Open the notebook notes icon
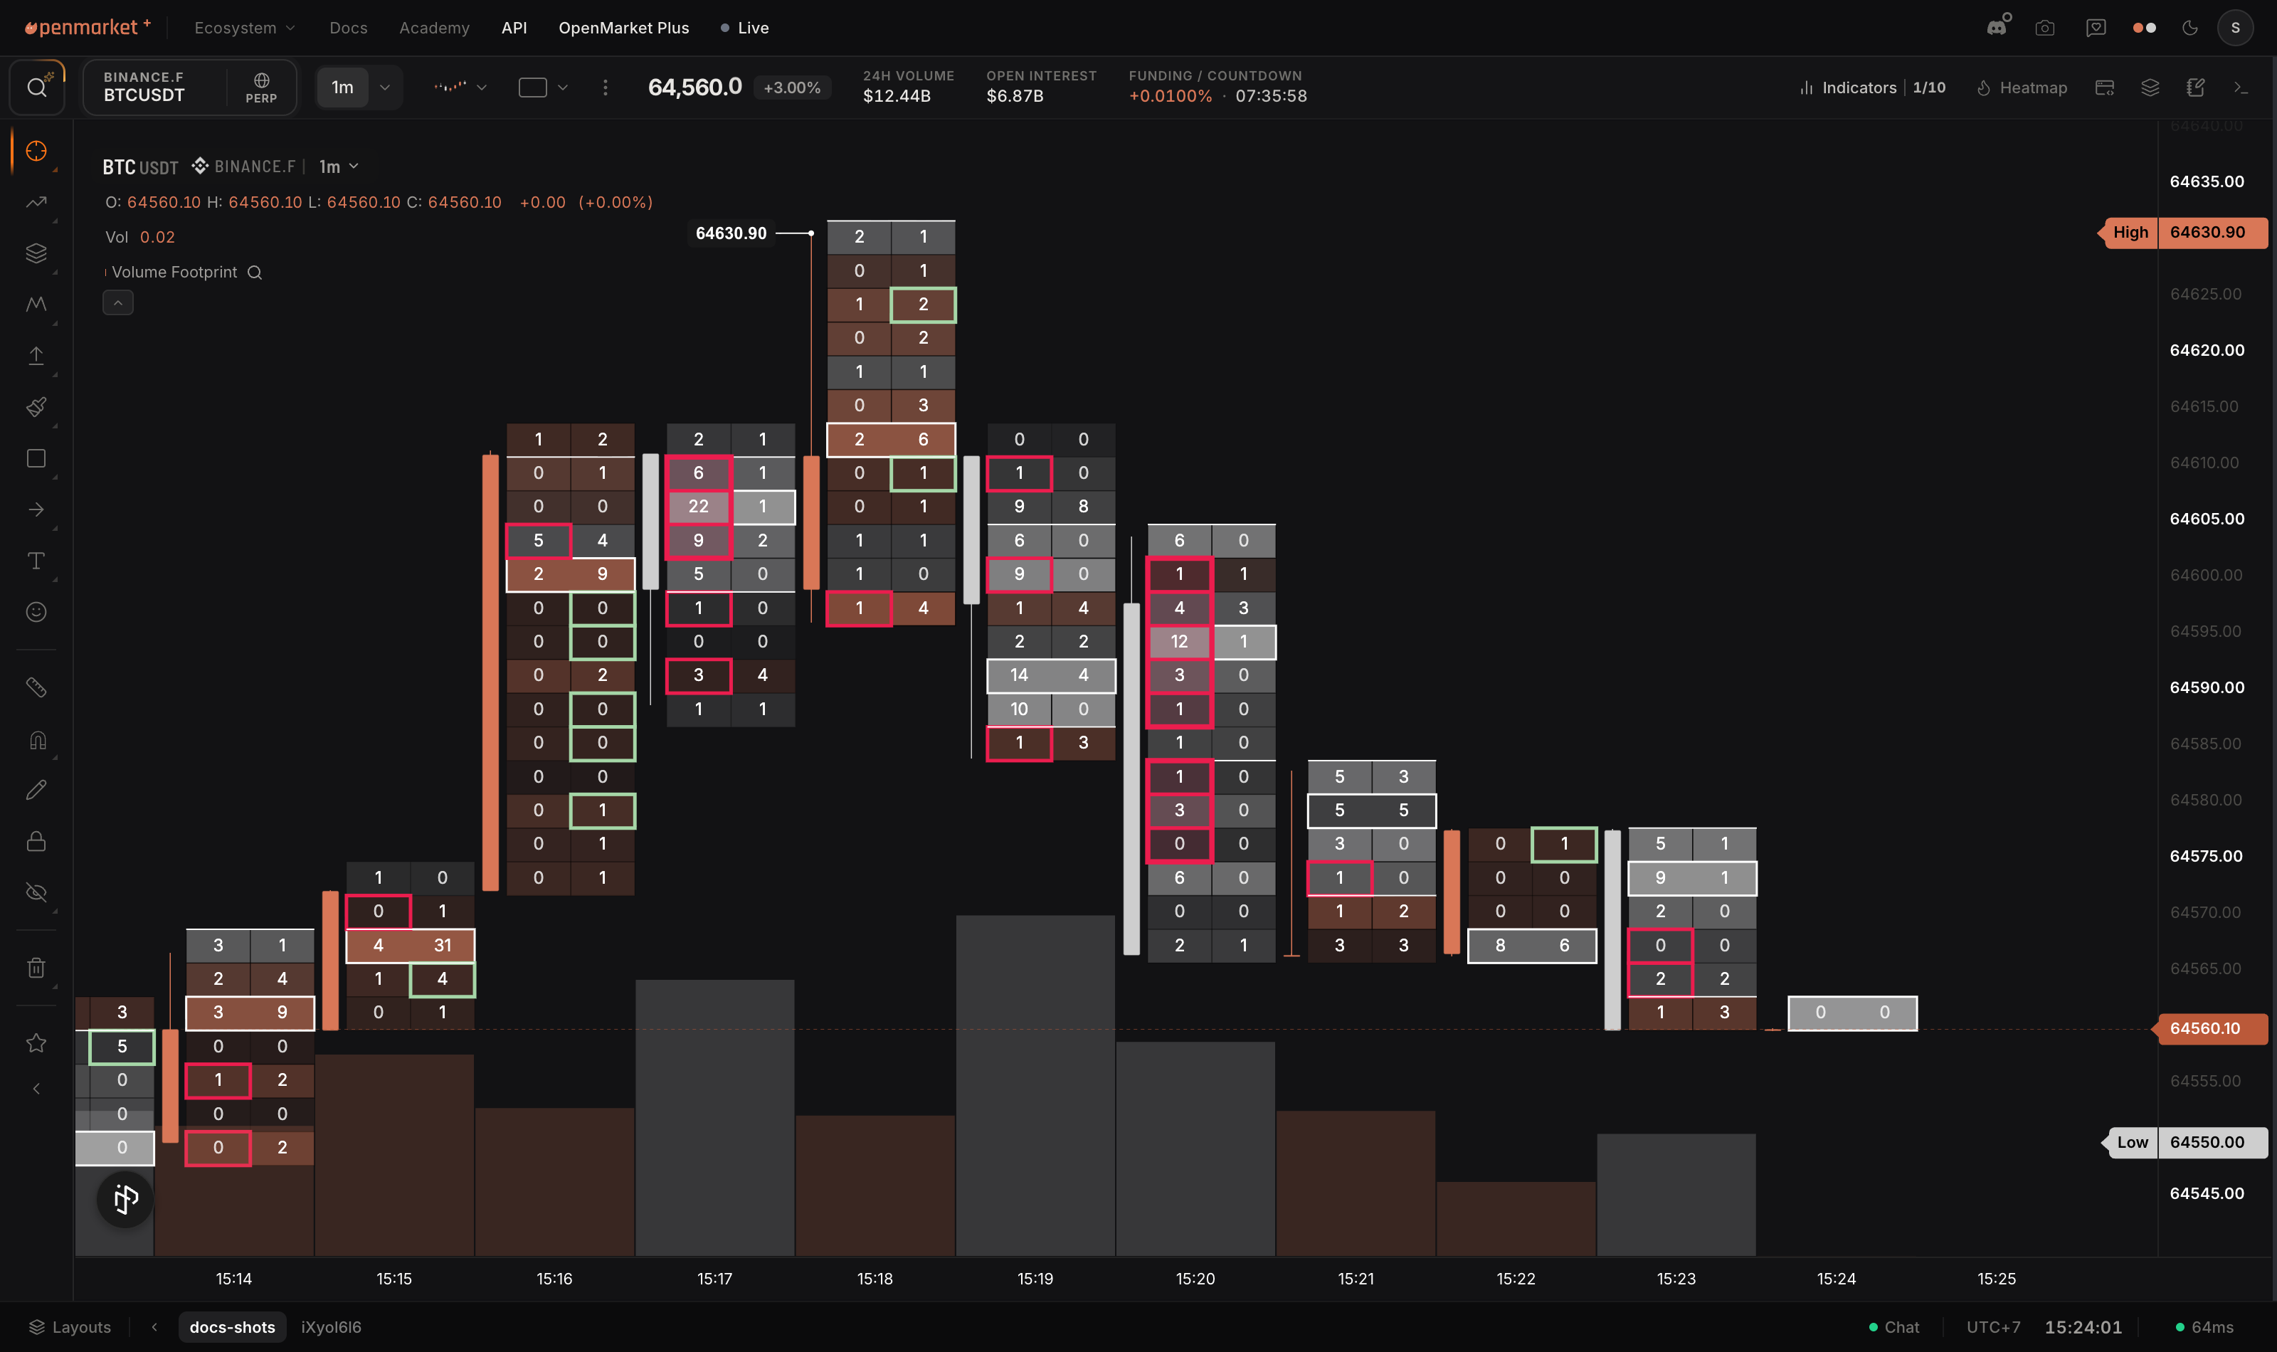The height and width of the screenshot is (1352, 2277). click(2196, 88)
